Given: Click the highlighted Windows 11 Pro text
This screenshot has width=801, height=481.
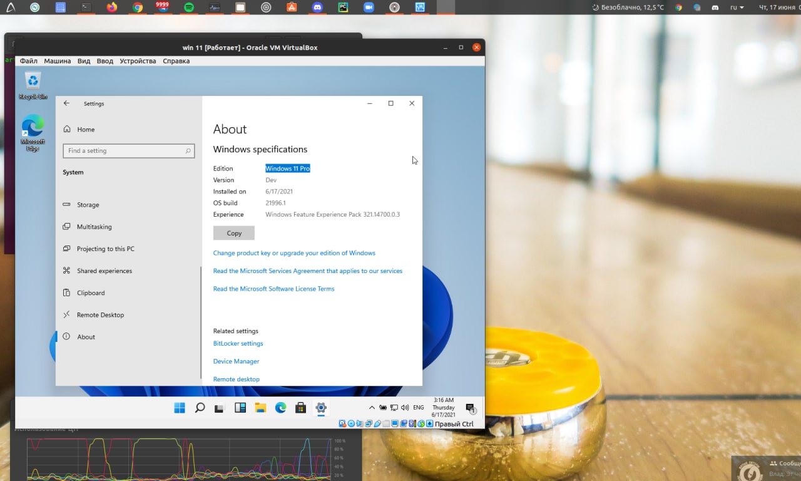Looking at the screenshot, I should [287, 168].
